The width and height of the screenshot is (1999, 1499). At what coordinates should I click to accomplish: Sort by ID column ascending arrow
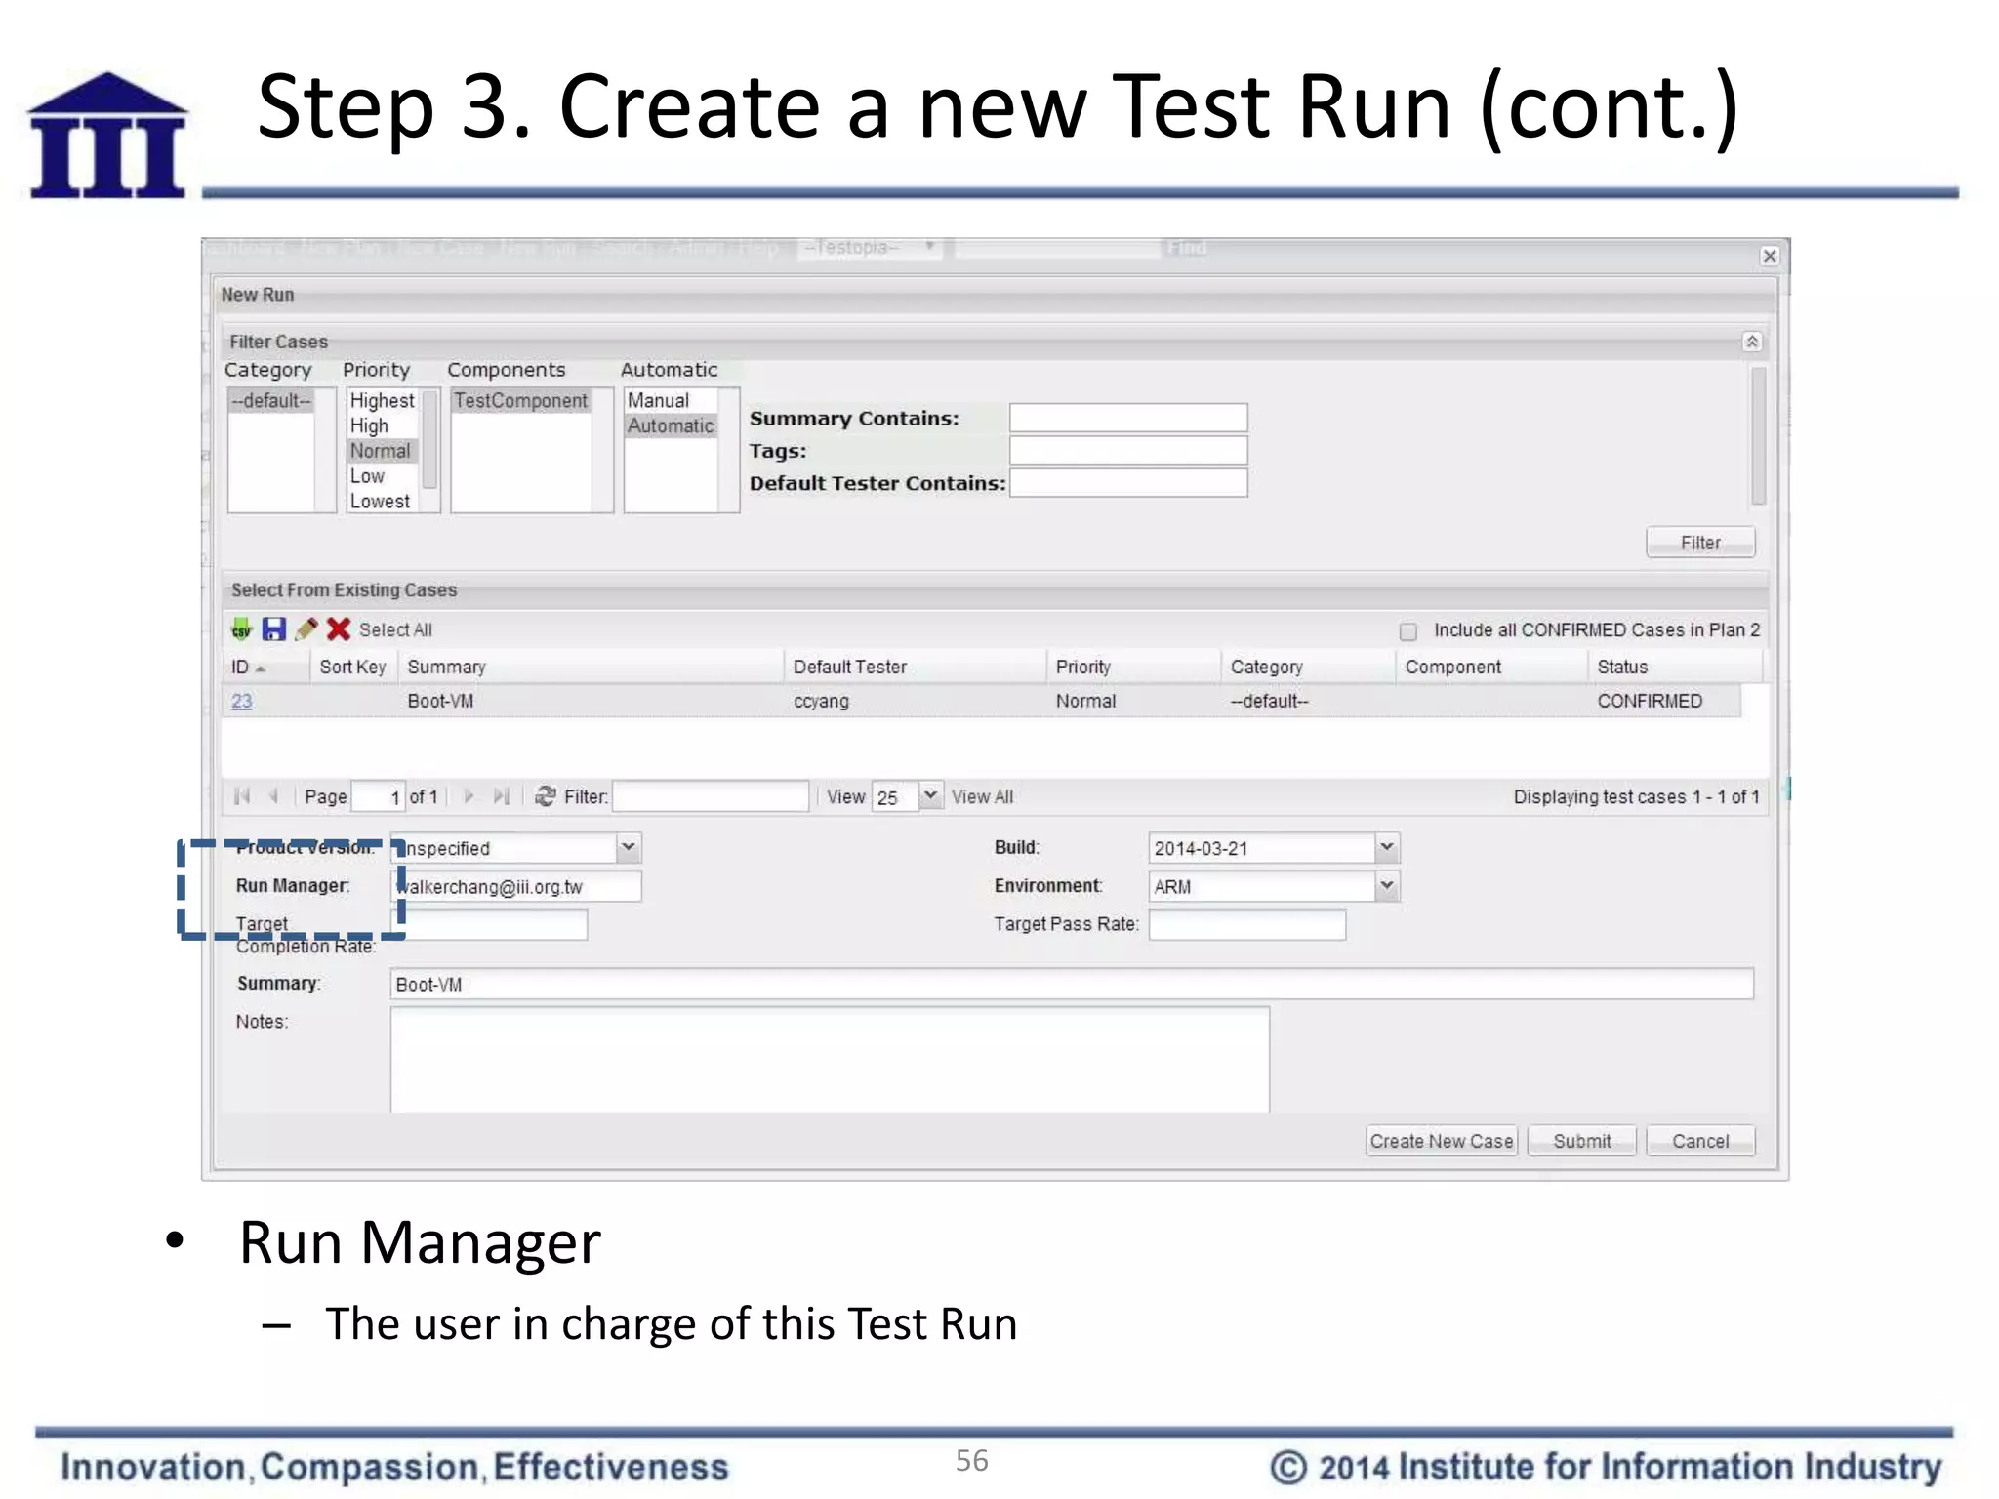click(x=261, y=668)
